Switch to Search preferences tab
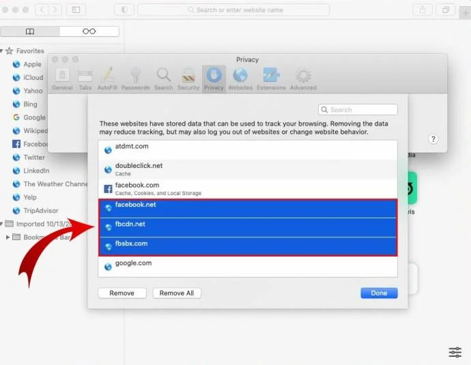Viewport: 471px width, 365px height. [x=164, y=79]
